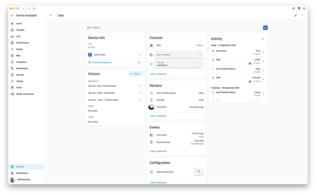The height and width of the screenshot is (195, 316).
Task: Open Map in the sidebar
Action: click(26, 56)
